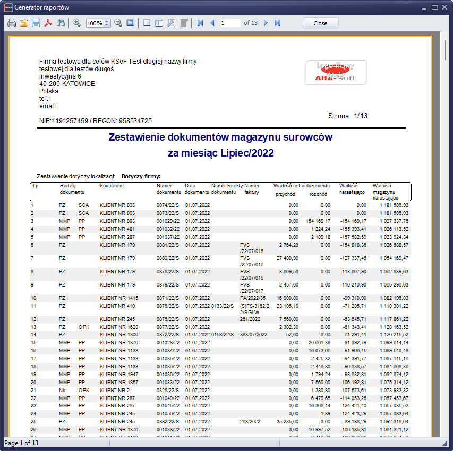
Task: Click the zoom out magnifier
Action: (x=118, y=23)
